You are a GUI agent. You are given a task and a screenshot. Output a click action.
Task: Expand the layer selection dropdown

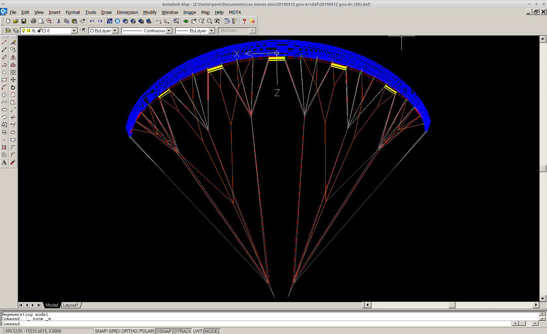tap(74, 31)
